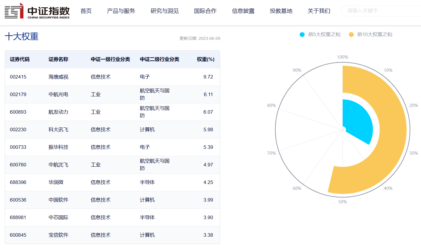
Task: Select security code 600536
Action: coord(18,200)
